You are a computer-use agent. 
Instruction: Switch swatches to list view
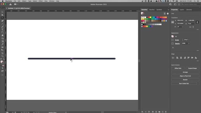pyautogui.click(x=165, y=13)
